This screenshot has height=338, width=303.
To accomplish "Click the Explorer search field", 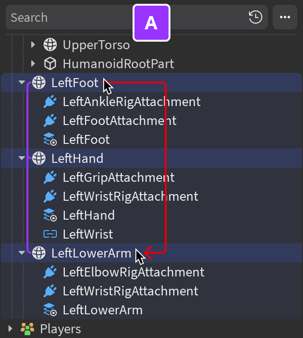I will 71,18.
